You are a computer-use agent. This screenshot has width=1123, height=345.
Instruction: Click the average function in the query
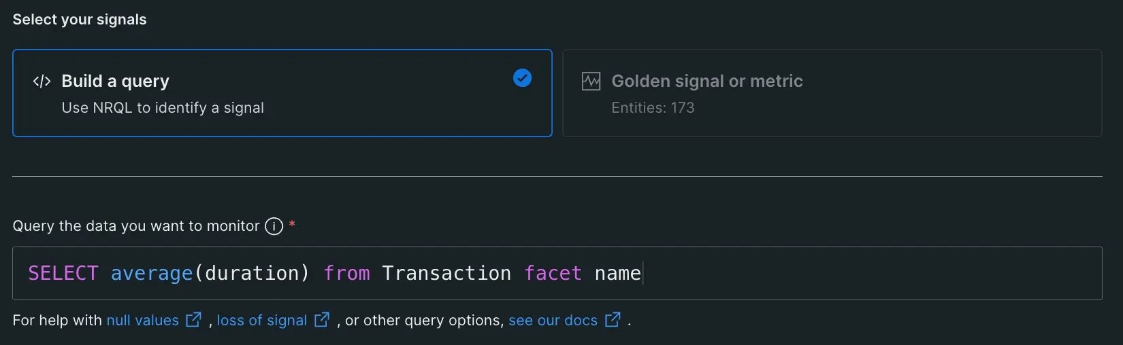point(151,274)
